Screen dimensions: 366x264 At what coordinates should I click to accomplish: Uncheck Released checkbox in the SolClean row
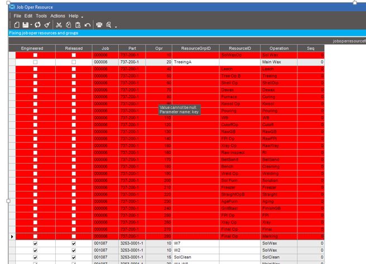point(74,257)
